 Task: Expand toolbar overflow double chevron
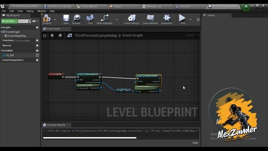point(198,20)
